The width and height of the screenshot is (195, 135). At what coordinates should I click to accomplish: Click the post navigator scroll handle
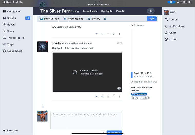pos(132,75)
